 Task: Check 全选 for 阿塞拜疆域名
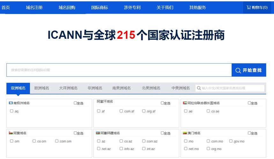click(x=162, y=133)
